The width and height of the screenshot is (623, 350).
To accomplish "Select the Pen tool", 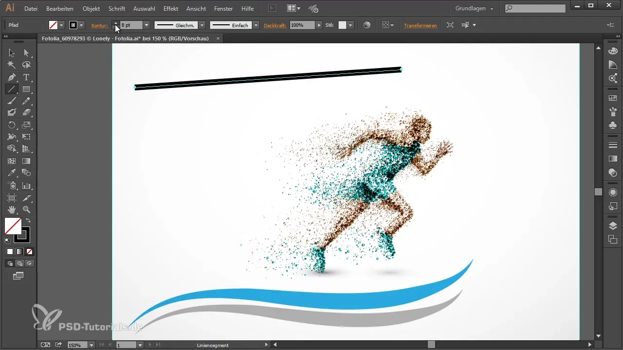I will (x=12, y=77).
